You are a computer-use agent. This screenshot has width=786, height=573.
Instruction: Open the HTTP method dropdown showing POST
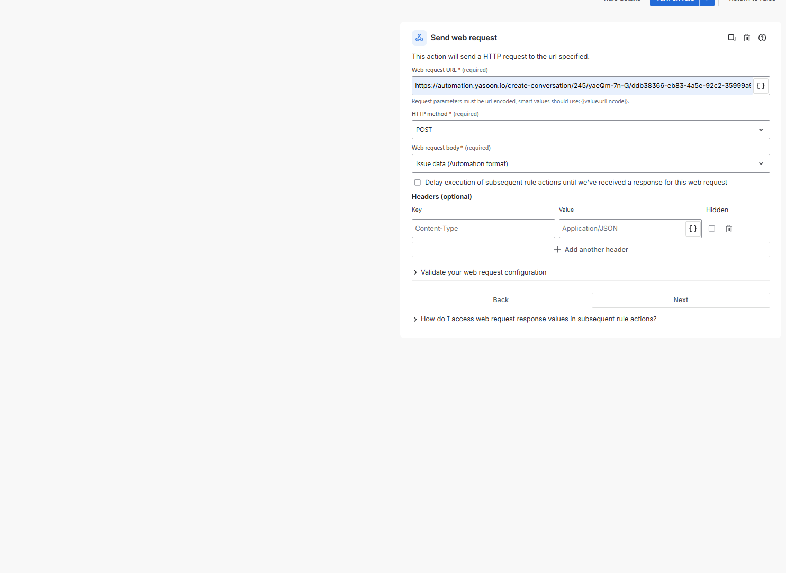(x=590, y=130)
